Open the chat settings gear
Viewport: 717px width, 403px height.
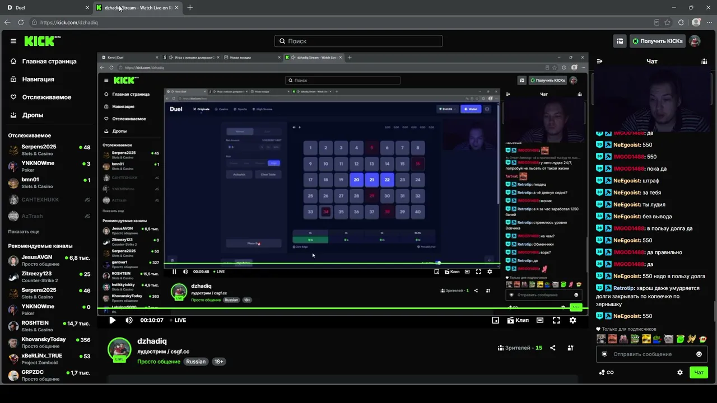(x=680, y=372)
